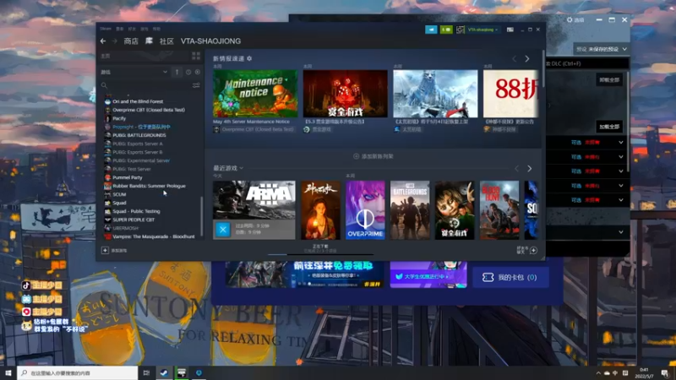Viewport: 676px width, 380px height.
Task: Expand the 游戏 games filter dropdown
Action: click(x=165, y=72)
